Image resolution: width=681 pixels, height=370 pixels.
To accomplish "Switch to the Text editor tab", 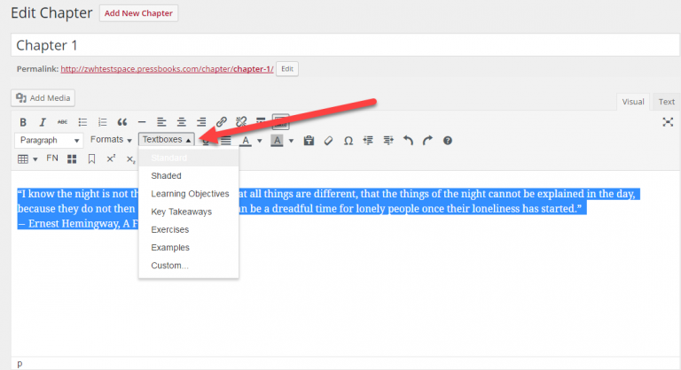I will pyautogui.click(x=665, y=102).
